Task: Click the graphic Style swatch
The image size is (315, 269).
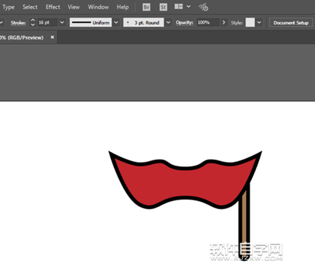Action: (x=250, y=23)
